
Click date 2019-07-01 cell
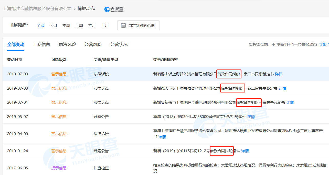[x=17, y=102]
